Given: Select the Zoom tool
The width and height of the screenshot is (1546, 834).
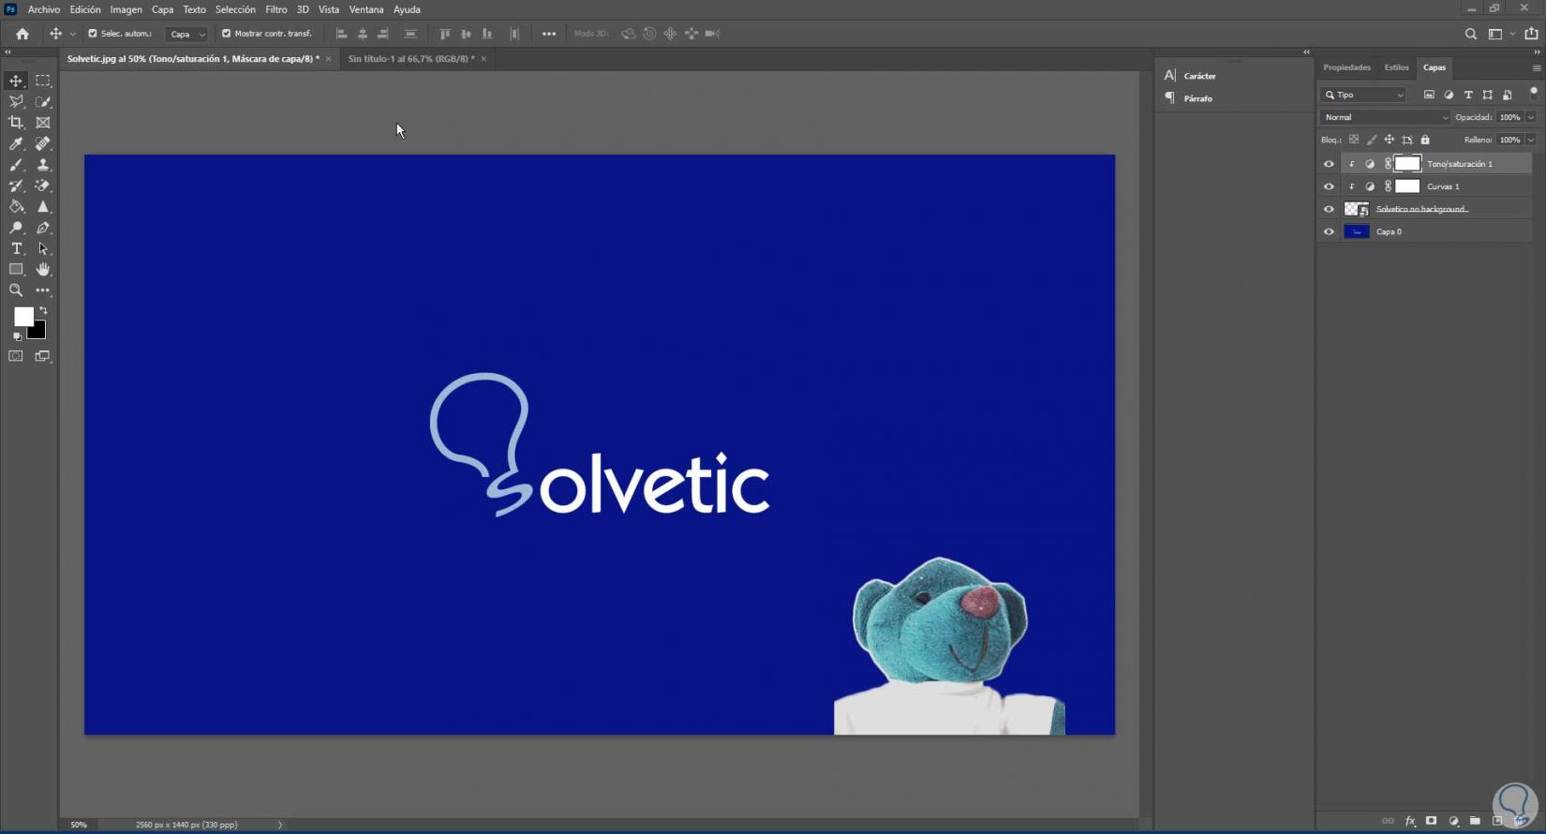Looking at the screenshot, I should point(16,290).
